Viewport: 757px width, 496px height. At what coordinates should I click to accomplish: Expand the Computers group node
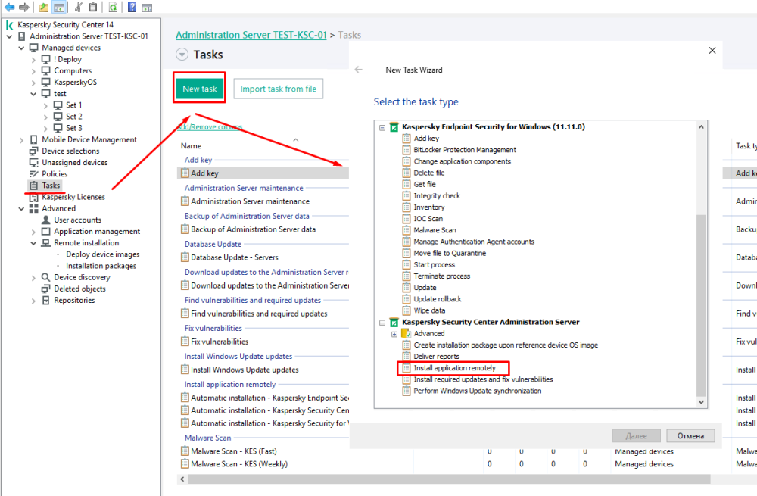[33, 71]
